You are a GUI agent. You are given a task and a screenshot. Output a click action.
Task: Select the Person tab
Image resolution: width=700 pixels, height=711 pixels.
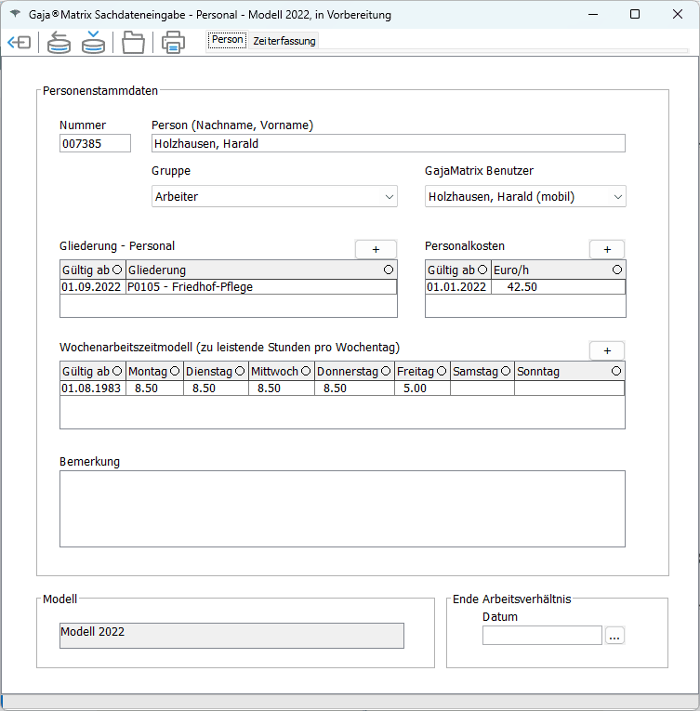click(x=227, y=40)
